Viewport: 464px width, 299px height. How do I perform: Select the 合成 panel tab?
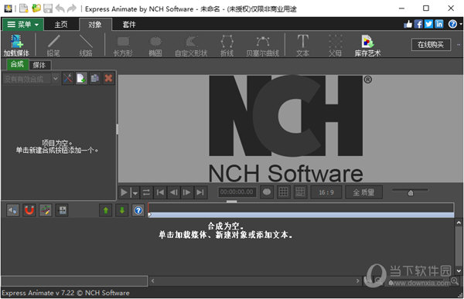coord(17,64)
